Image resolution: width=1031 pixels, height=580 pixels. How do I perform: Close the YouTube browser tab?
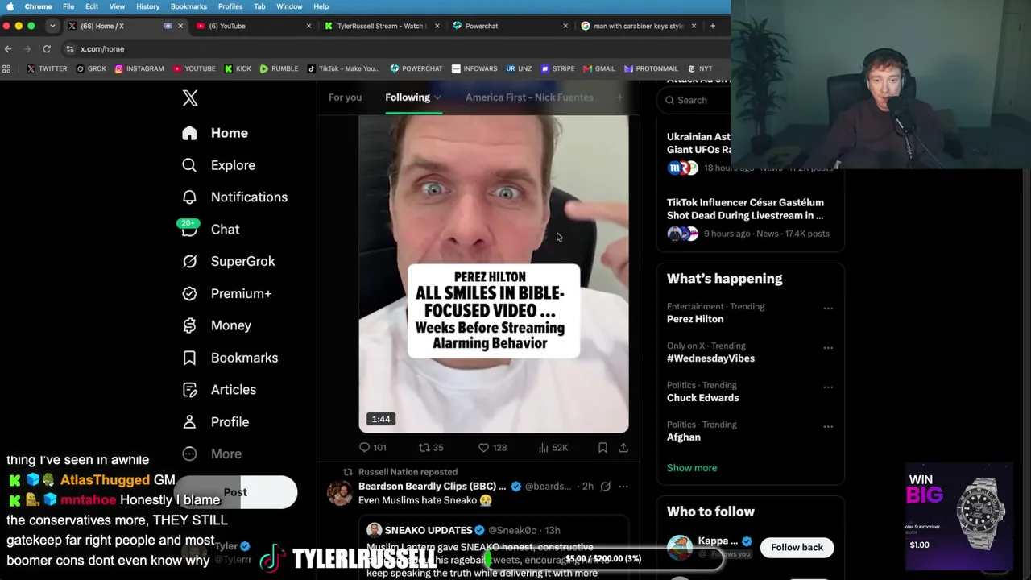point(308,26)
